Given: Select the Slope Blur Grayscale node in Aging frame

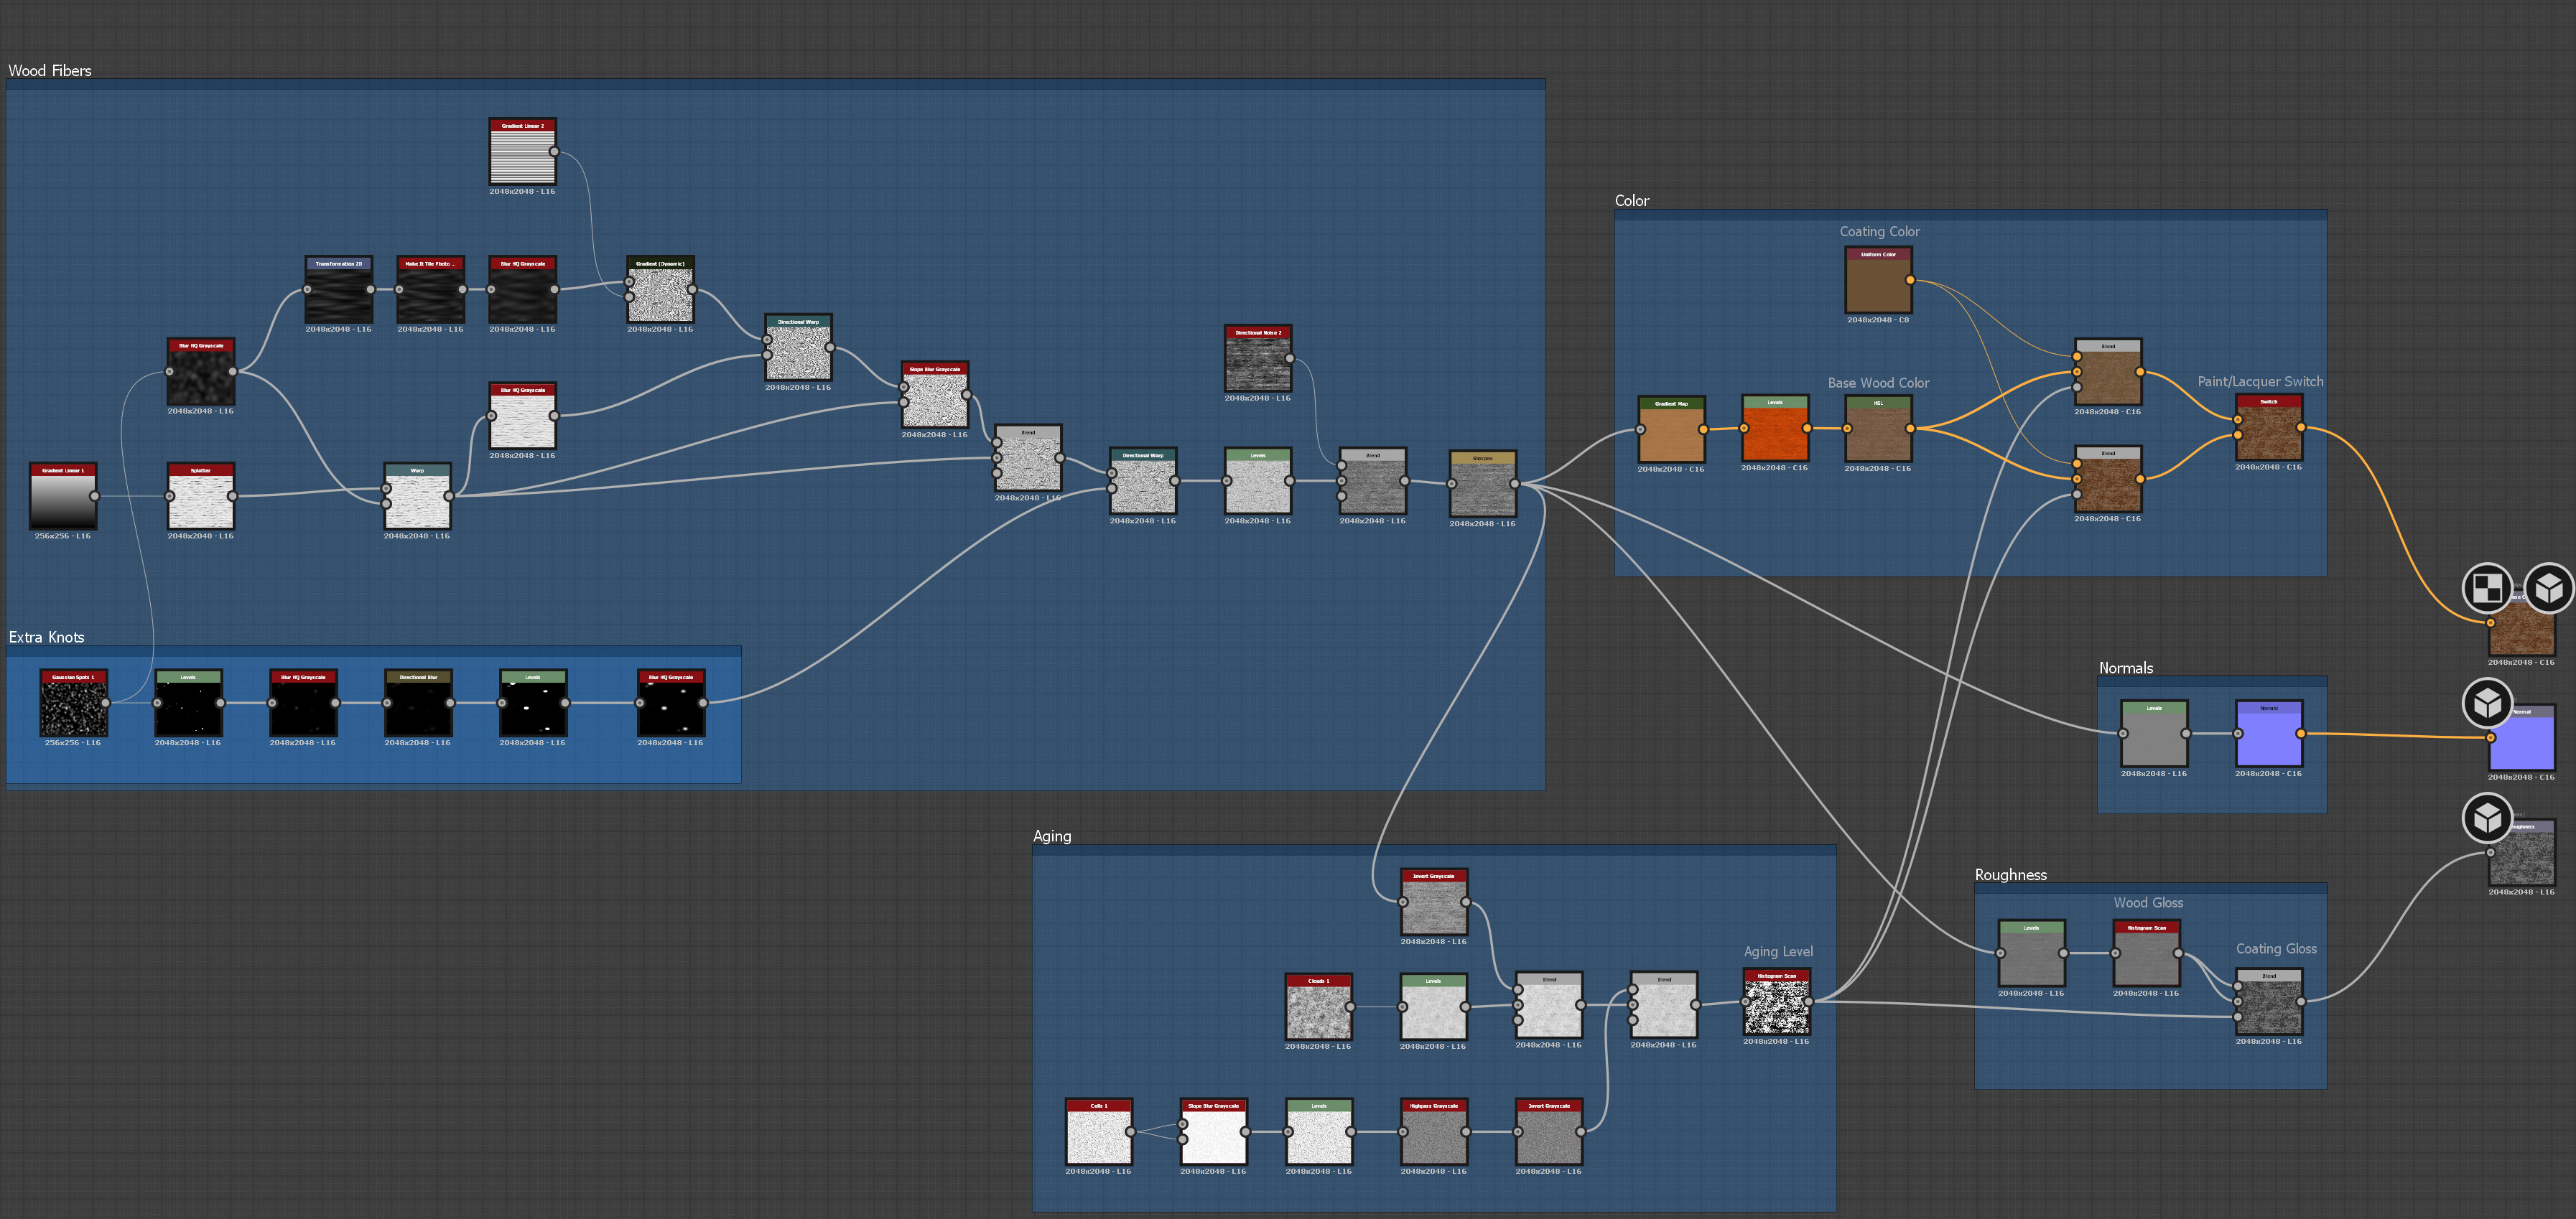Looking at the screenshot, I should [1213, 1131].
